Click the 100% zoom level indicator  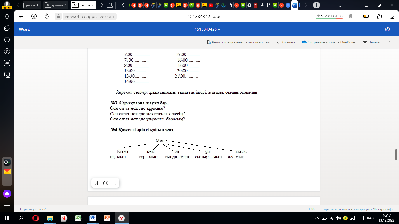(x=310, y=209)
